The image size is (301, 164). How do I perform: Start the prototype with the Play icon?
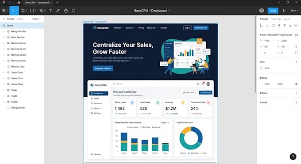pyautogui.click(x=284, y=11)
